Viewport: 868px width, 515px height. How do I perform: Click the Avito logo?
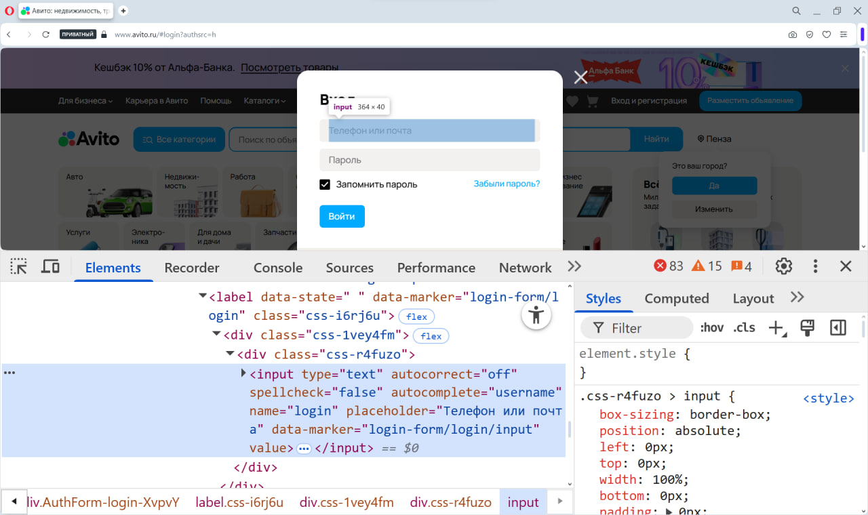[89, 139]
